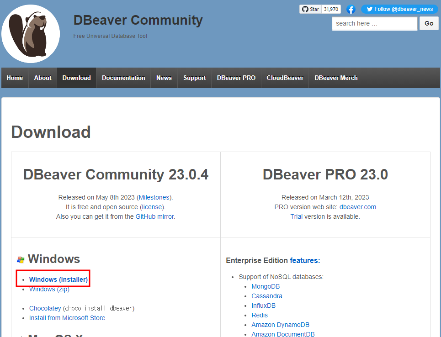Open the News menu item
441x337 pixels.
pyautogui.click(x=164, y=78)
